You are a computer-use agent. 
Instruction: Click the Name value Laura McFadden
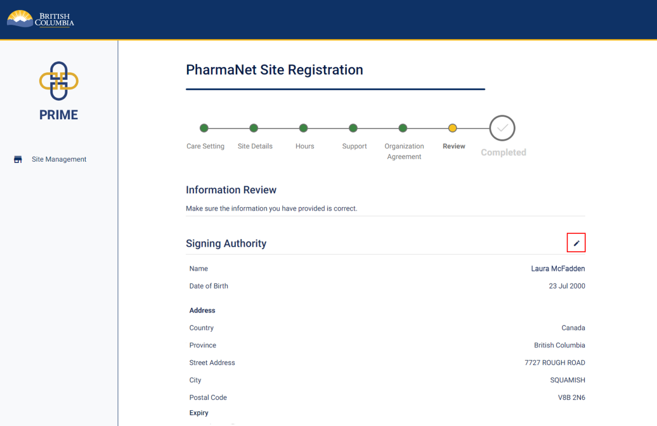pyautogui.click(x=557, y=268)
